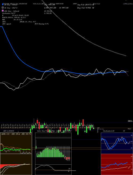Screen dimensions: 133x175
Task: Click the 'L: 985.30' low value
Action: click(x=48, y=13)
